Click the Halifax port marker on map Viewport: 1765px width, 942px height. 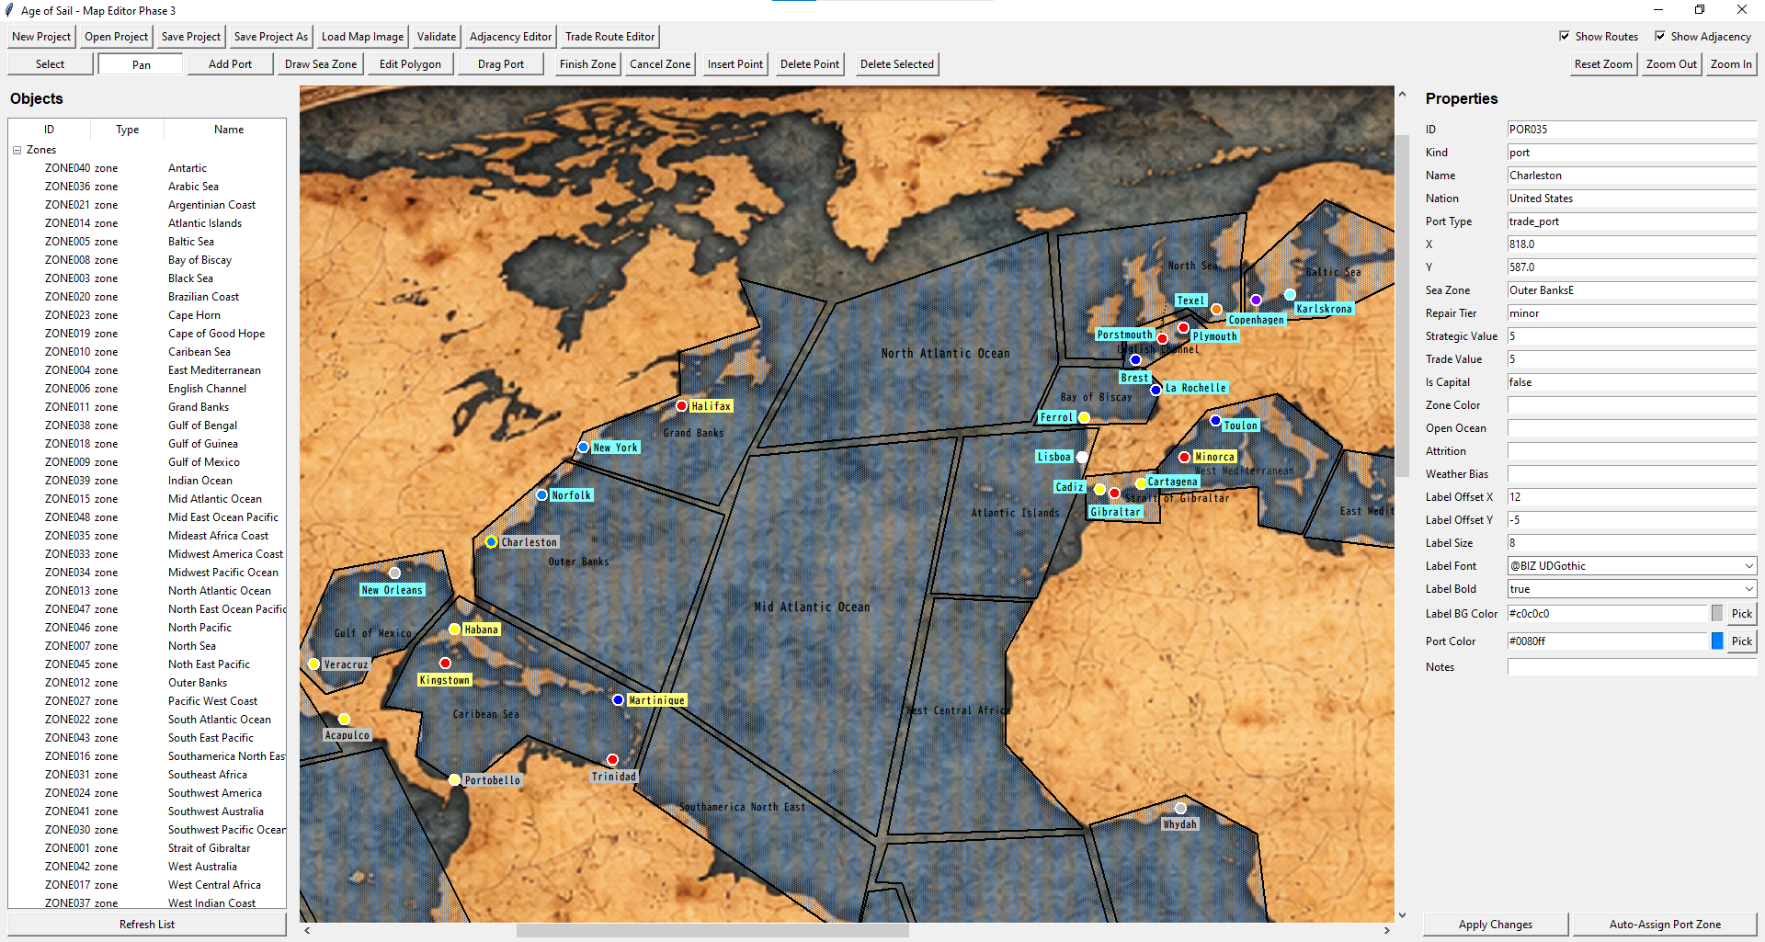681,405
